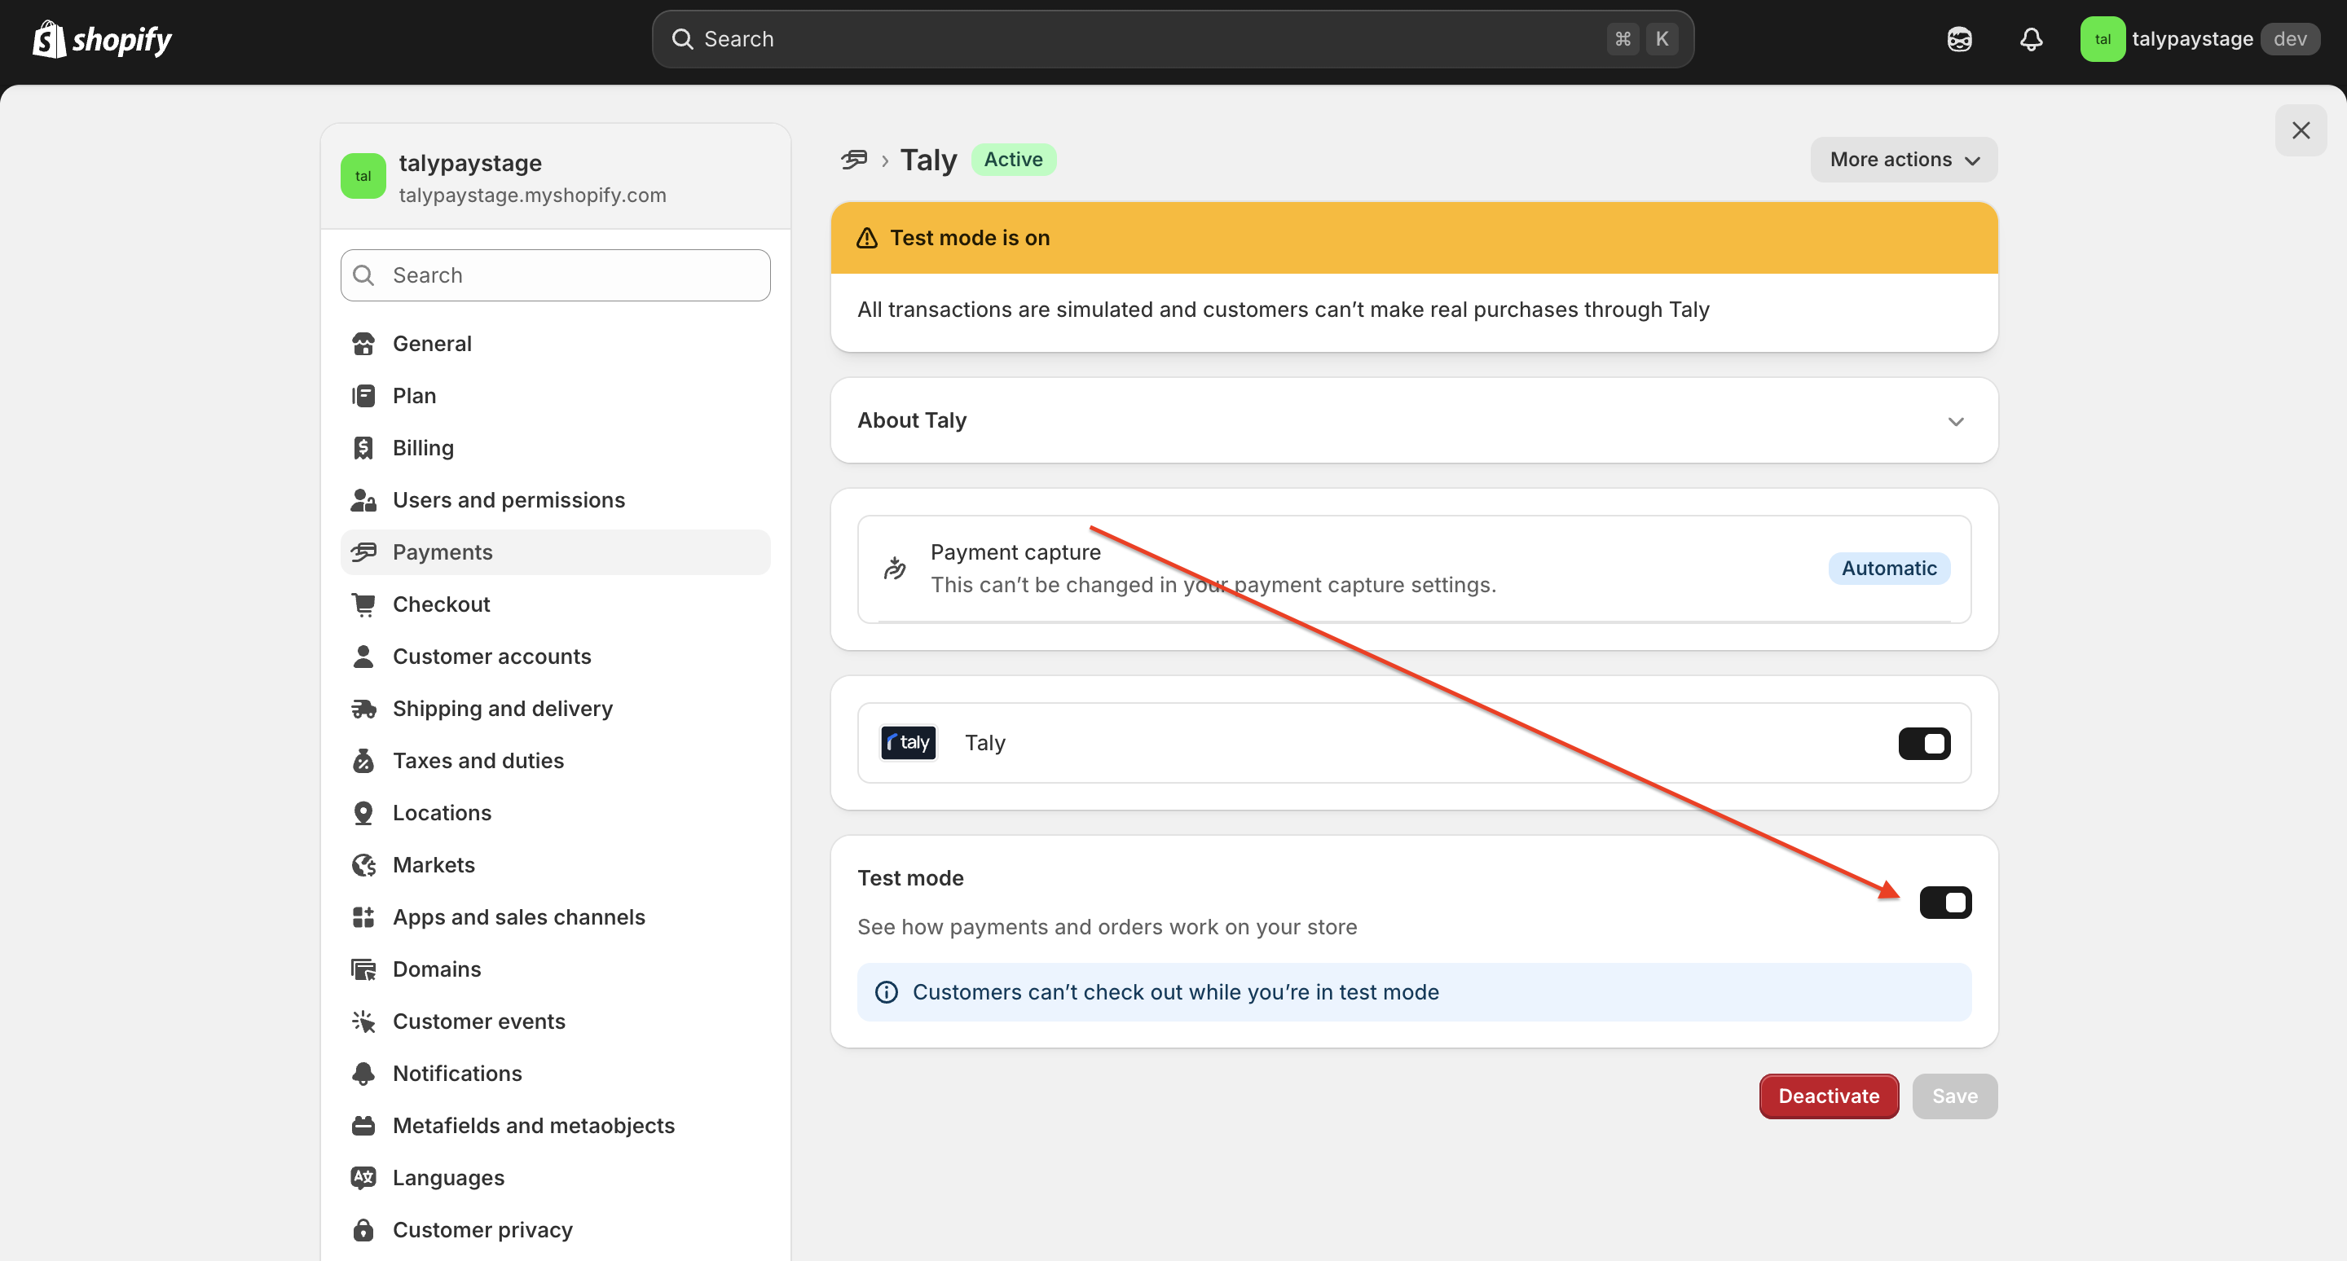Click the settings sidebar Search field
The image size is (2347, 1261).
(x=556, y=275)
